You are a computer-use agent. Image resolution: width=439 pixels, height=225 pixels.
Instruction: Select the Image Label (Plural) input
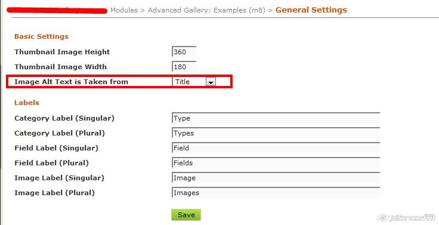click(276, 193)
